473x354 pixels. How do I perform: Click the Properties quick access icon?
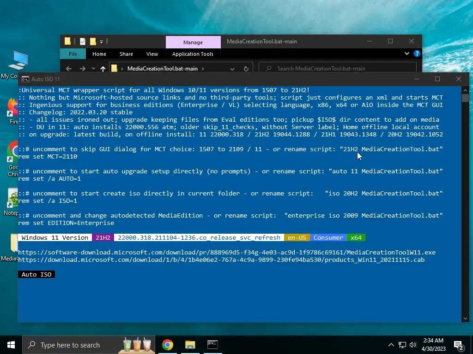coord(82,41)
